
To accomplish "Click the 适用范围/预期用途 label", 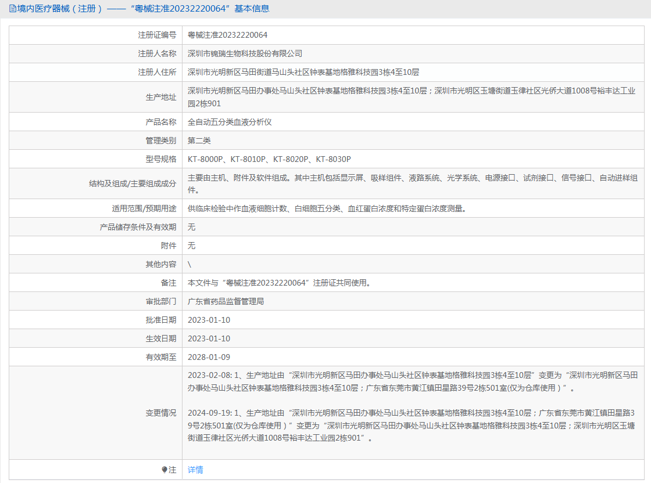I will coord(144,208).
